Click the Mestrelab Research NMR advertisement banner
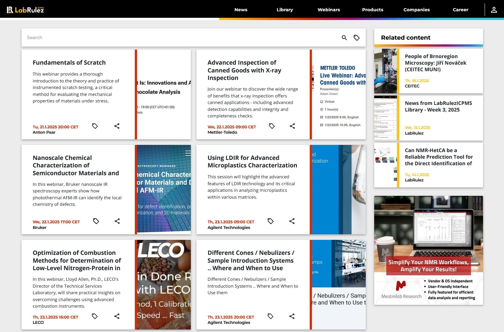This screenshot has width=504, height=332. tap(429, 250)
